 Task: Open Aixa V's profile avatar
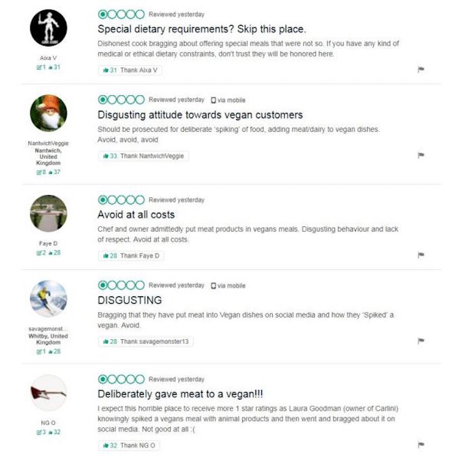(49, 29)
